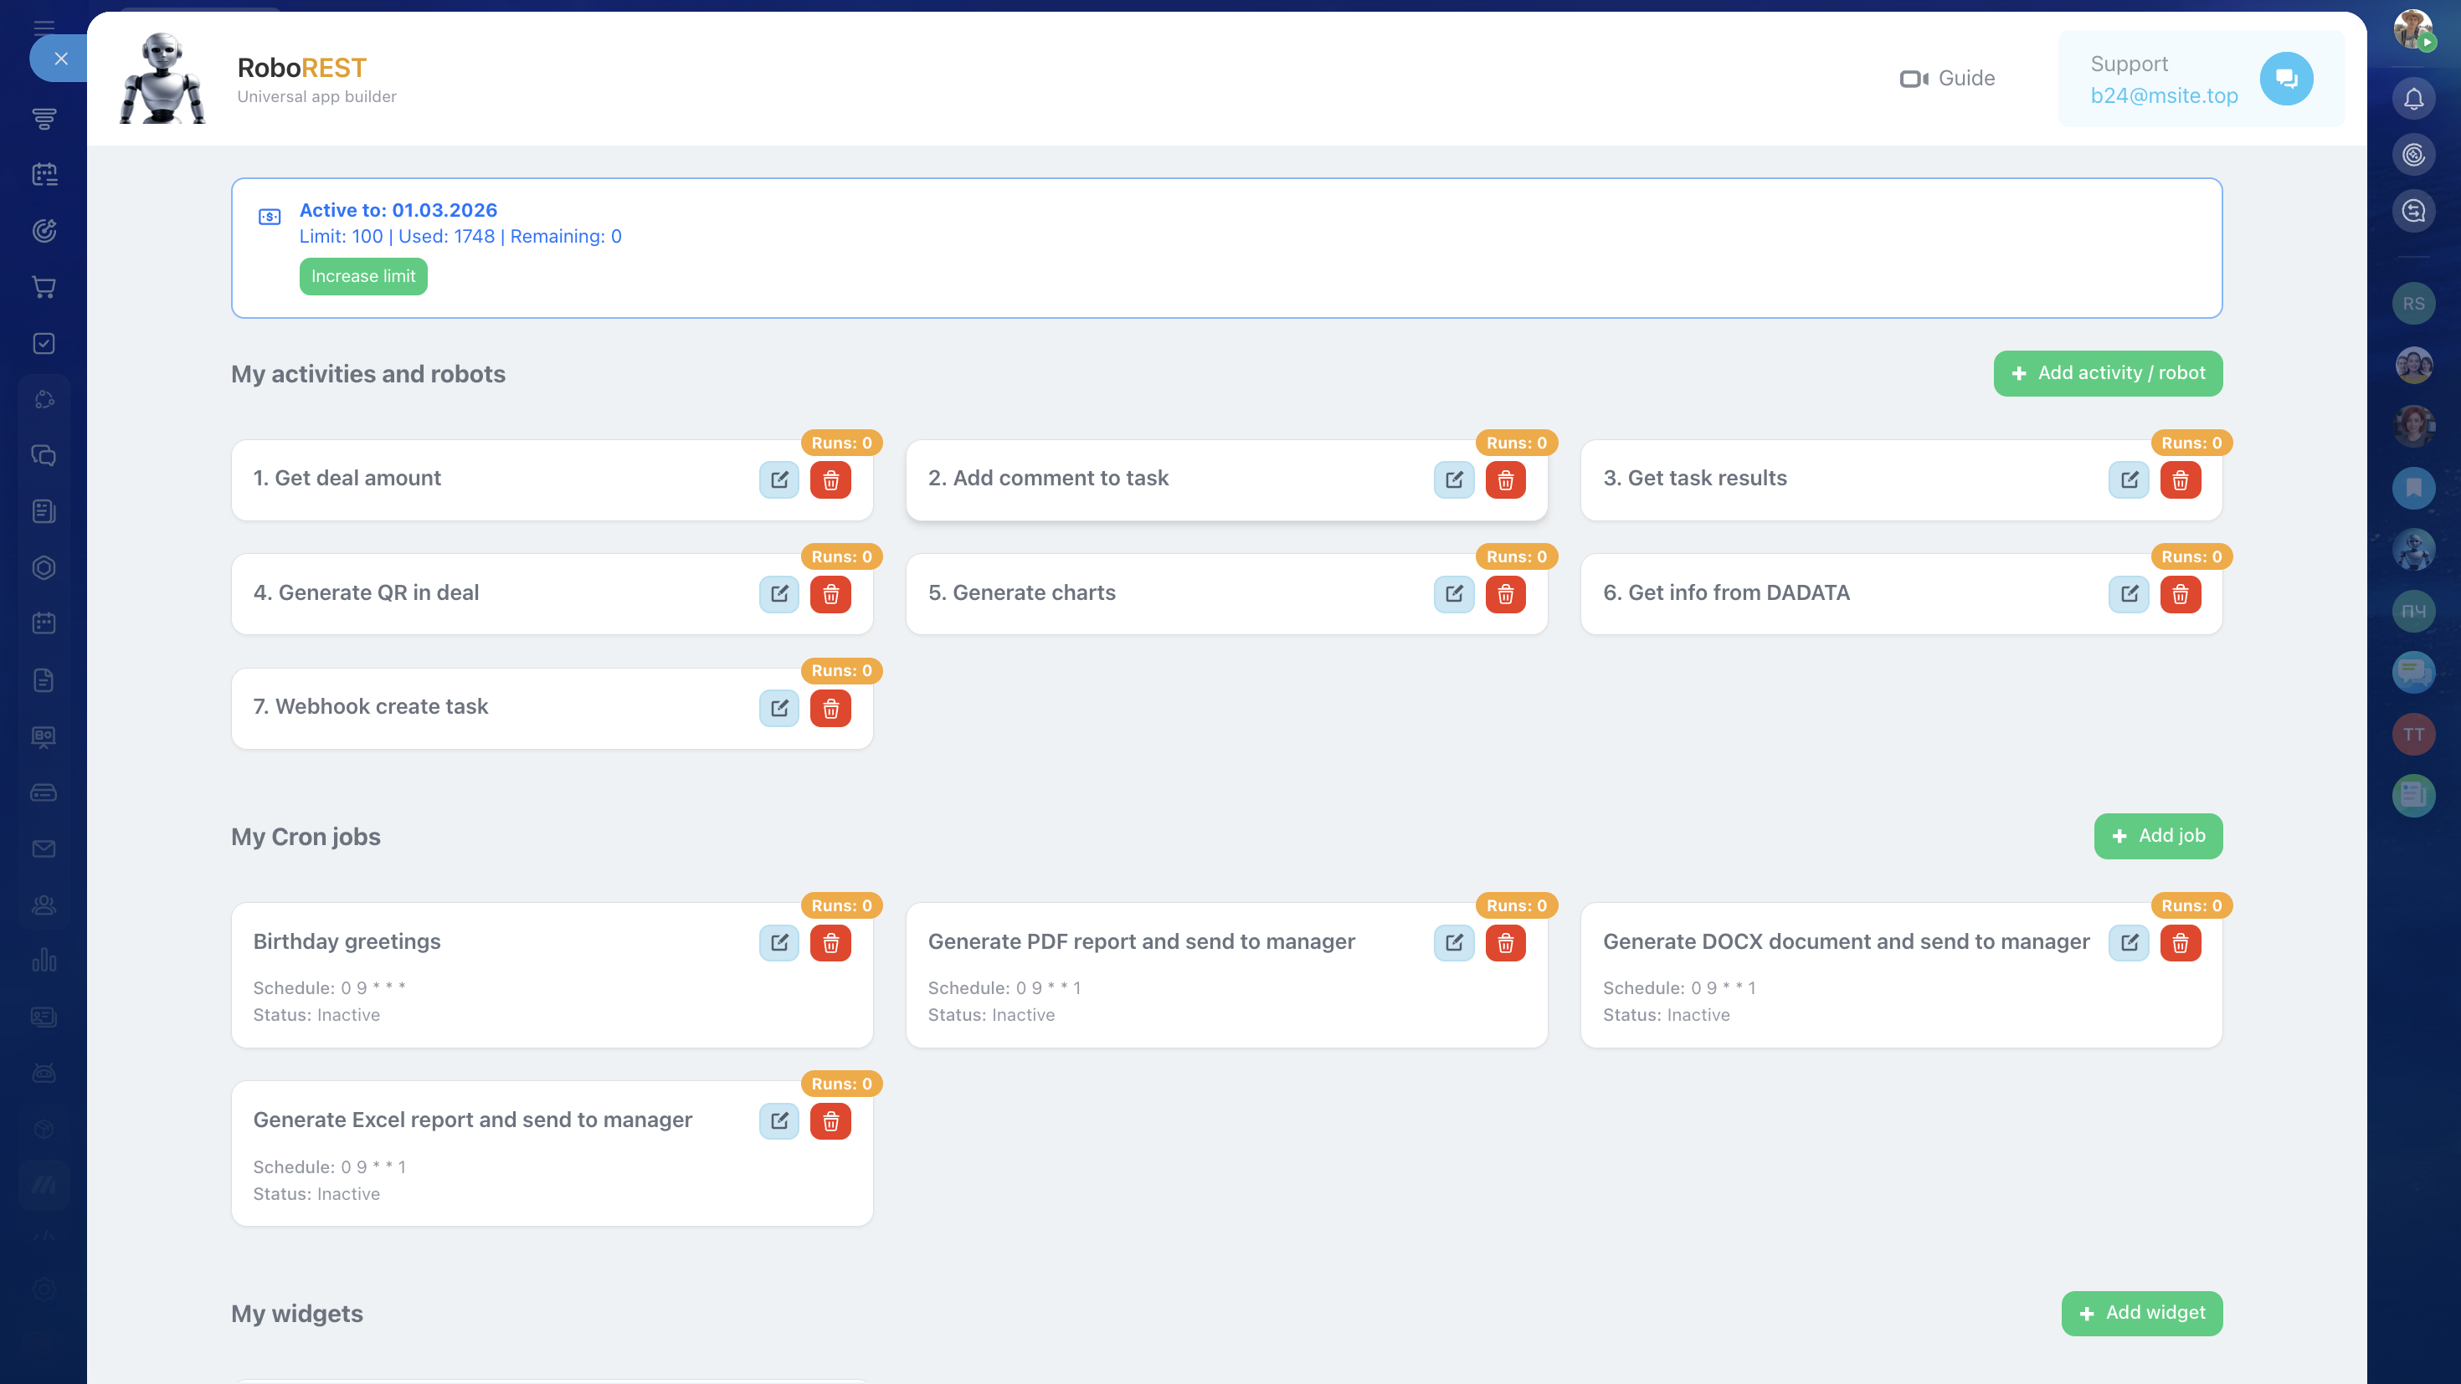Edit the Birthday greetings cron job

(778, 943)
